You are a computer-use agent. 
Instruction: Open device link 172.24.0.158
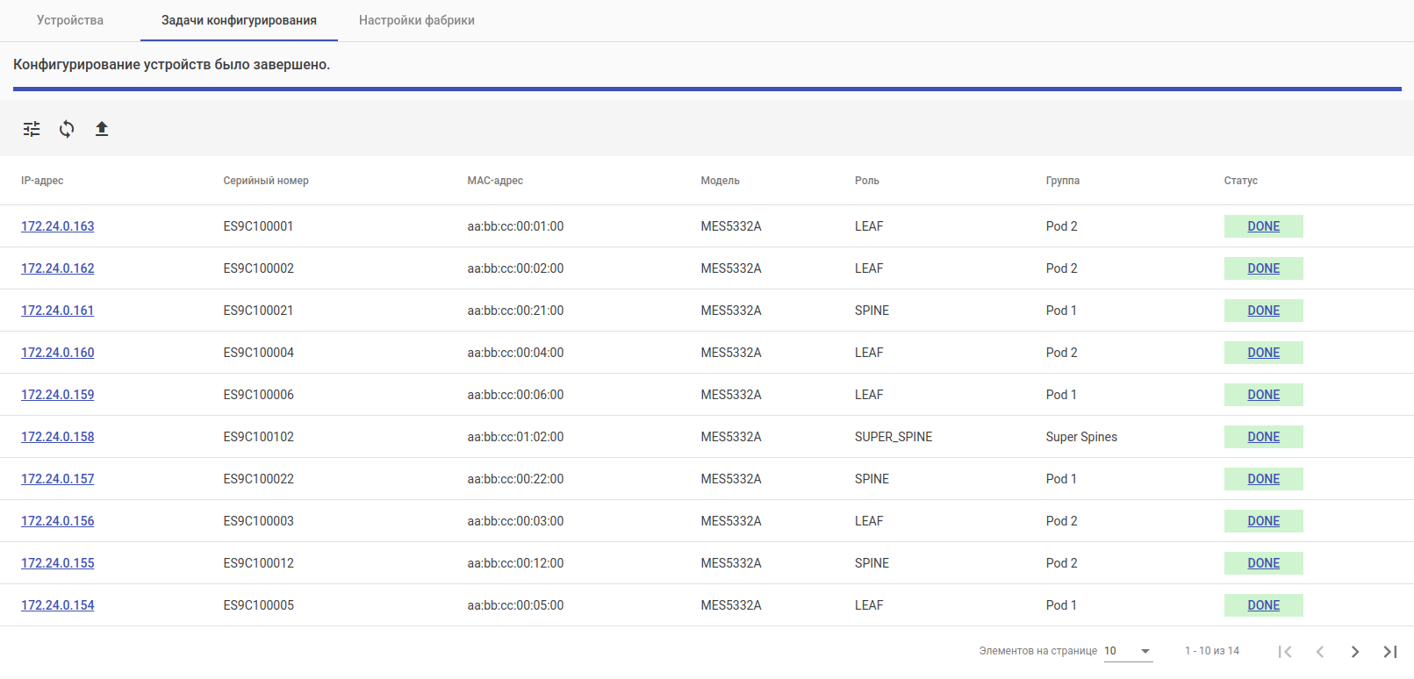(x=58, y=437)
